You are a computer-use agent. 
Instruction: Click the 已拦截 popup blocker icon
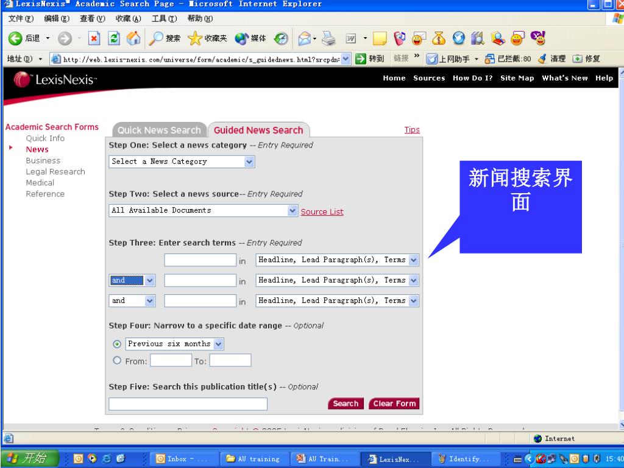(489, 59)
